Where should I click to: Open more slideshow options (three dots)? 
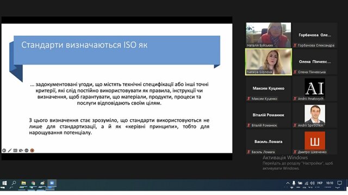pos(27,151)
